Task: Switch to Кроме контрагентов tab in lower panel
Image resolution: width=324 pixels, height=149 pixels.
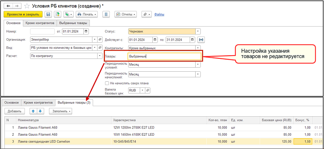Action: coord(38,102)
